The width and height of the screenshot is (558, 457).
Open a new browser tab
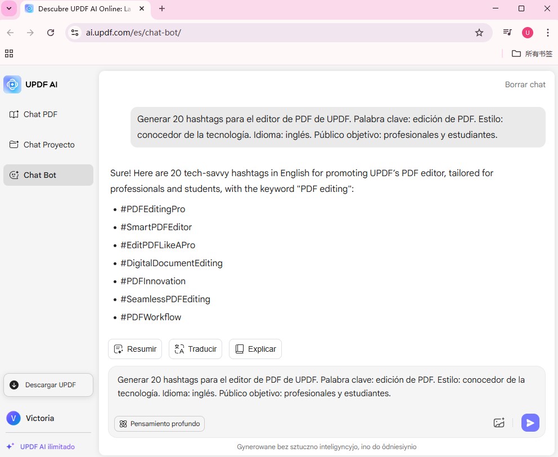click(x=162, y=8)
